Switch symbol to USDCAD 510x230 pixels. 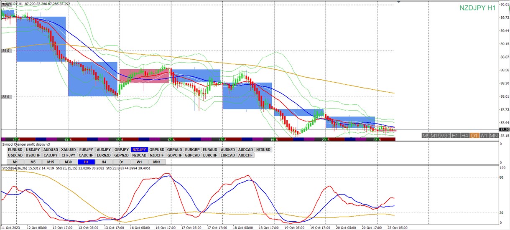15,155
